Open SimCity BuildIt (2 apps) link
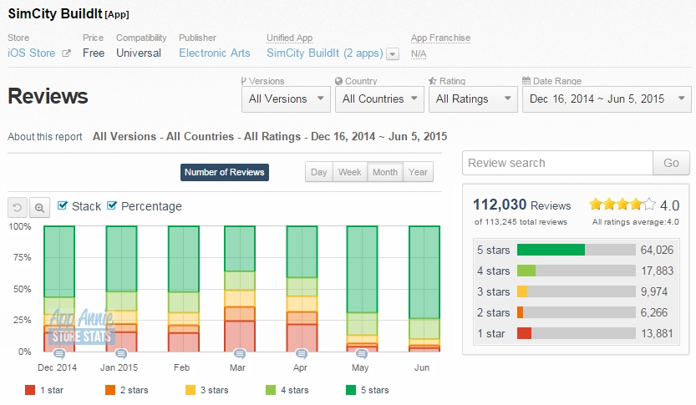 click(x=324, y=53)
